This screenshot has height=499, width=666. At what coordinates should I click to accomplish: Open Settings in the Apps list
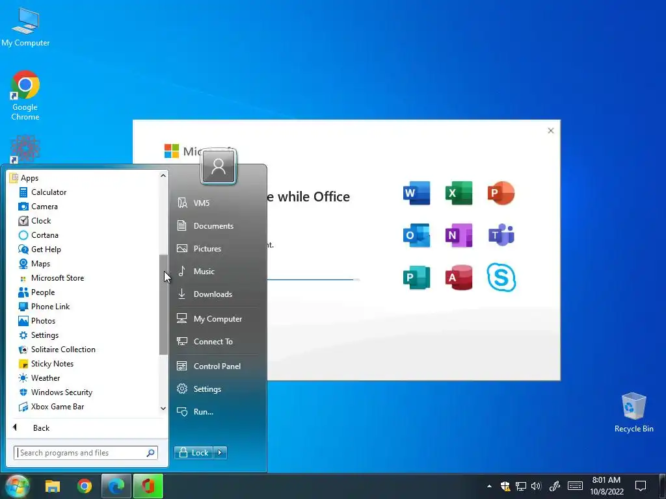pos(38,335)
